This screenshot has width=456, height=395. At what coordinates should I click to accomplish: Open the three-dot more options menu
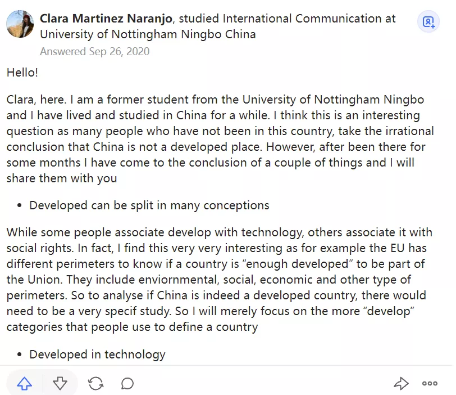[430, 384]
